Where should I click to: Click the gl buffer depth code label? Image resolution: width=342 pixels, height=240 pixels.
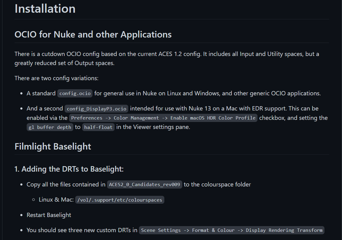click(x=50, y=127)
